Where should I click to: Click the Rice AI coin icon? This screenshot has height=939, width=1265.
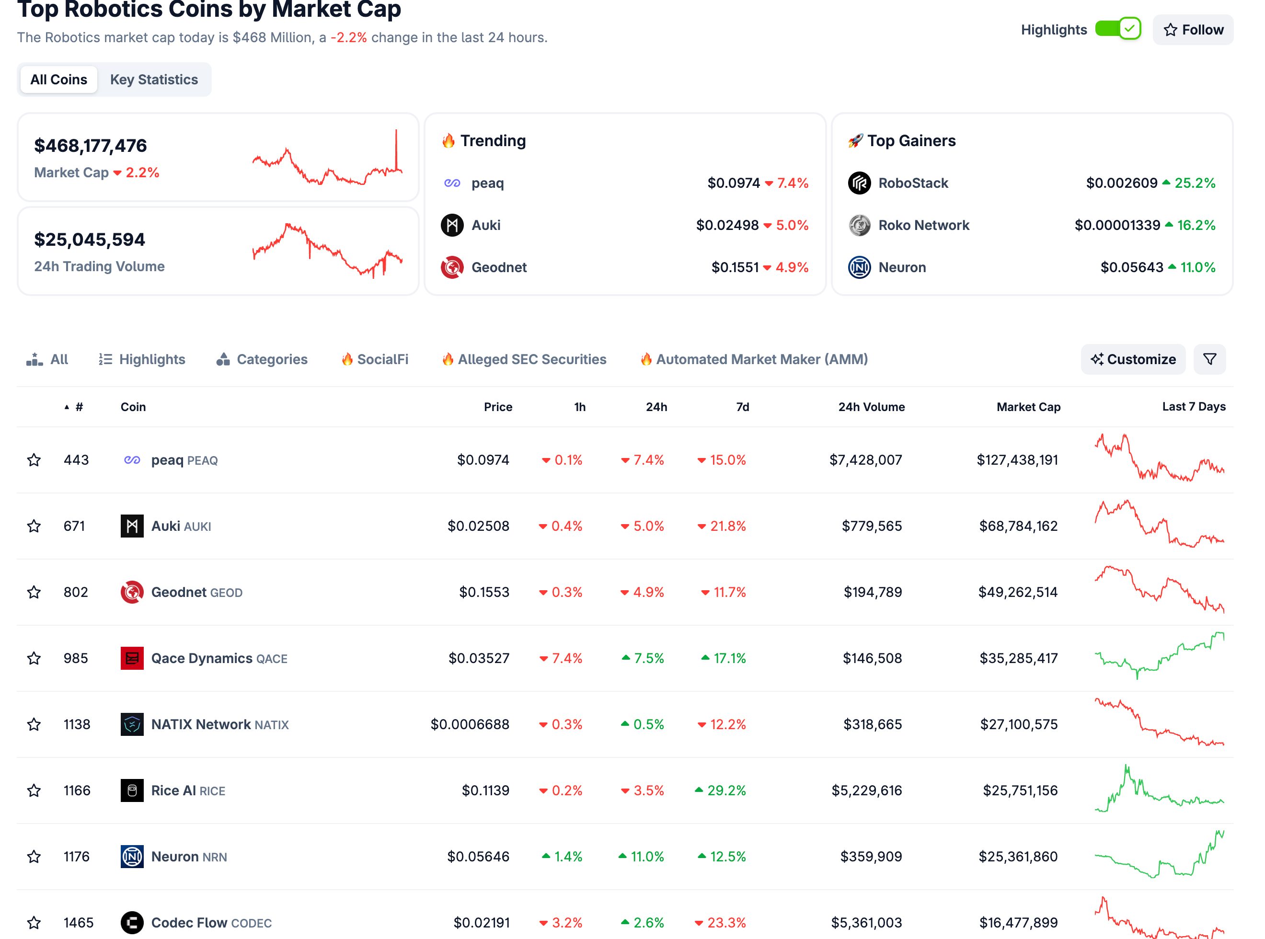132,790
